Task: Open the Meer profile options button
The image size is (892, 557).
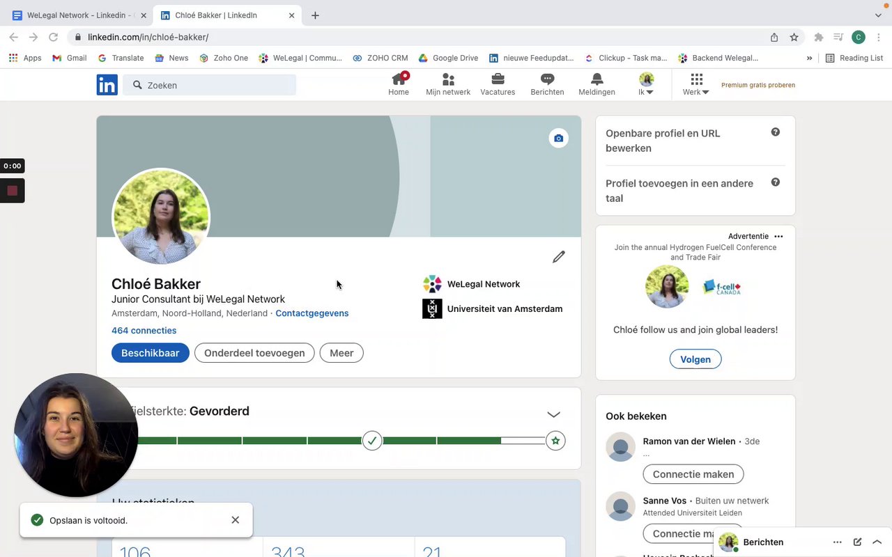Action: click(x=341, y=353)
